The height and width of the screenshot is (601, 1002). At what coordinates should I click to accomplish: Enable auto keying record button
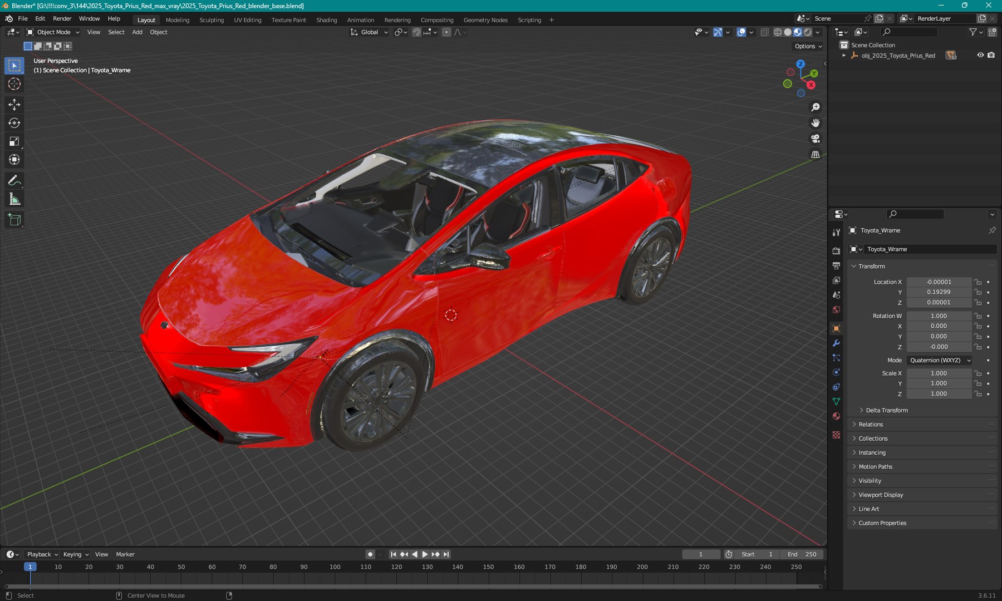coord(370,554)
